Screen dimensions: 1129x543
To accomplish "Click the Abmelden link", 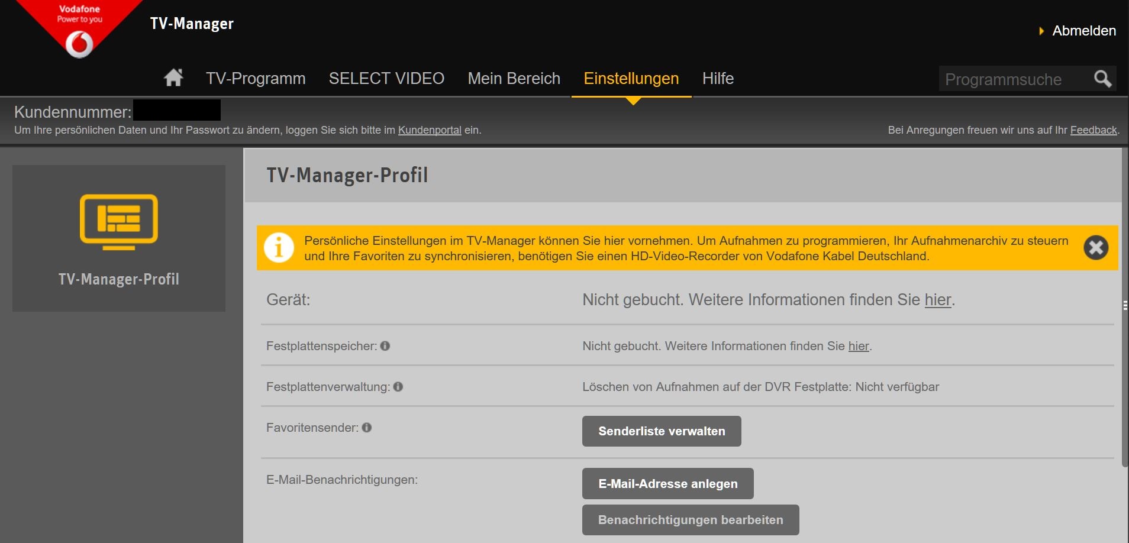I will (x=1084, y=31).
